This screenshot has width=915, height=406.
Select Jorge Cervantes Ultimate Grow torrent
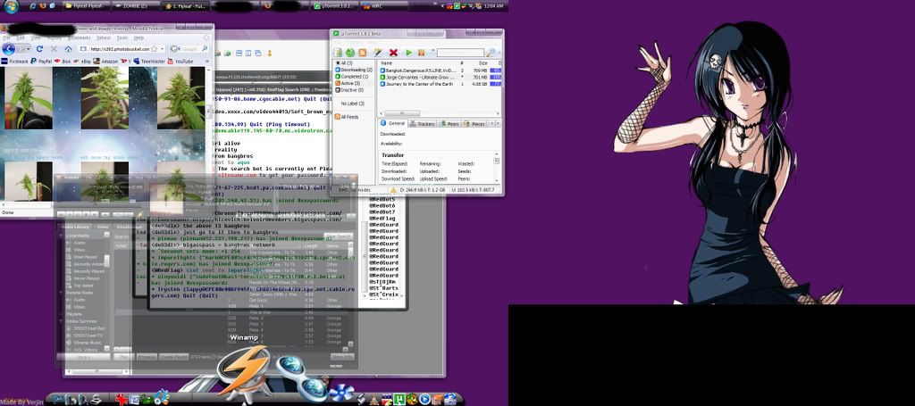[441, 77]
